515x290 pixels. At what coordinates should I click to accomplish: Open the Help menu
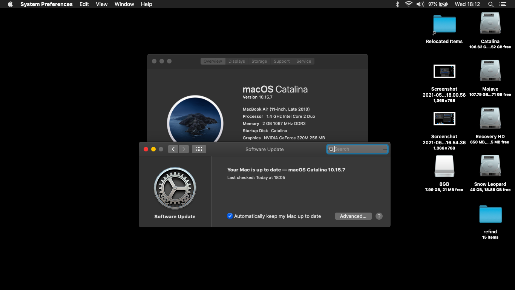tap(146, 4)
